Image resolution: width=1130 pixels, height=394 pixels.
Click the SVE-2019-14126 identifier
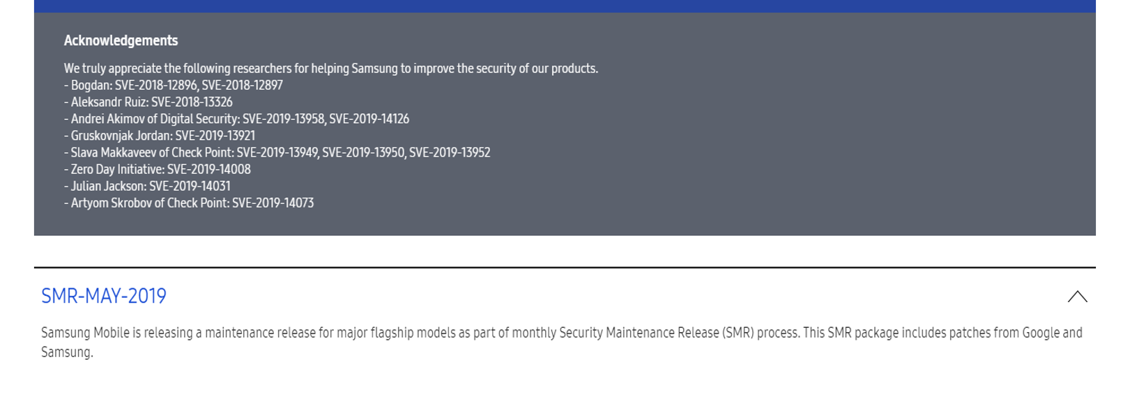click(x=369, y=119)
